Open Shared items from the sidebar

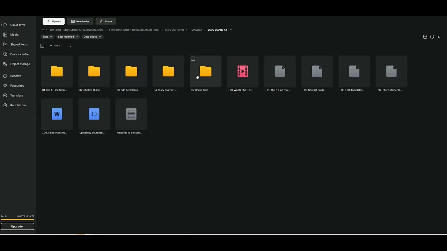coord(19,44)
